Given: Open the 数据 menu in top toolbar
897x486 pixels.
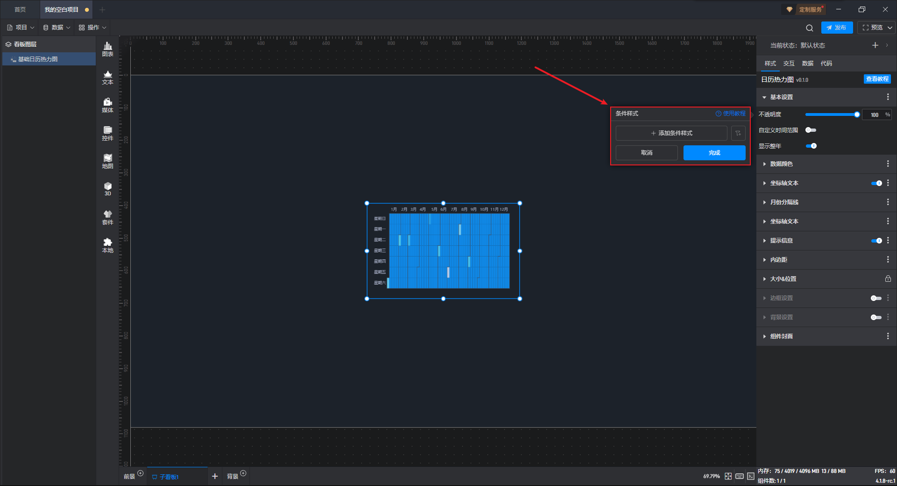Looking at the screenshot, I should tap(57, 28).
